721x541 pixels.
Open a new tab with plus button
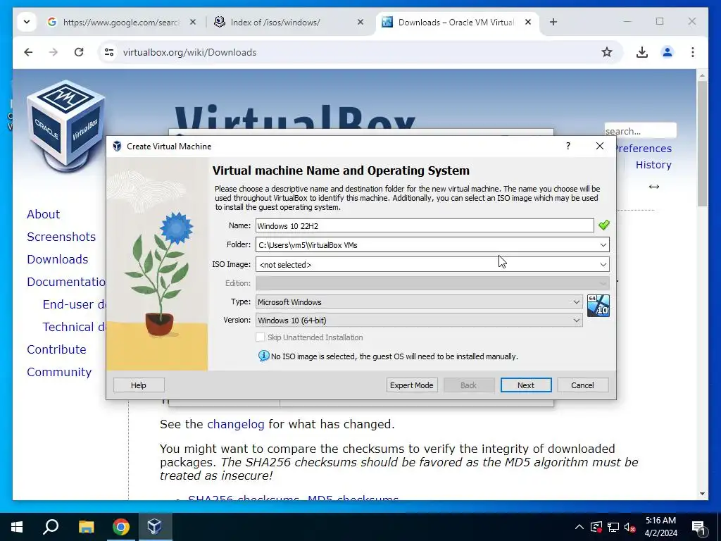[553, 22]
